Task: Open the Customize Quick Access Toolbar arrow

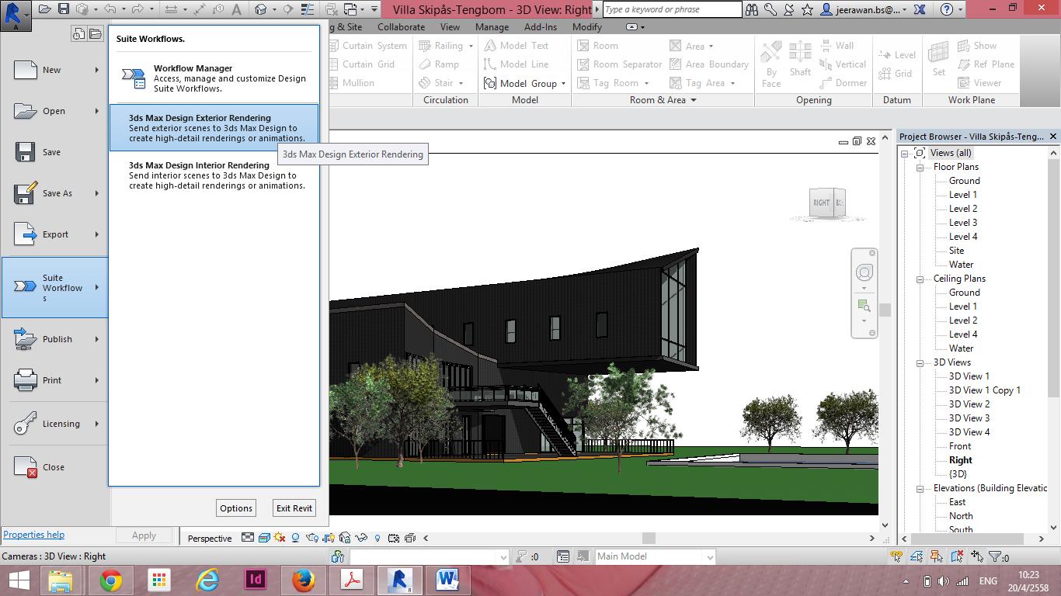Action: tap(375, 9)
